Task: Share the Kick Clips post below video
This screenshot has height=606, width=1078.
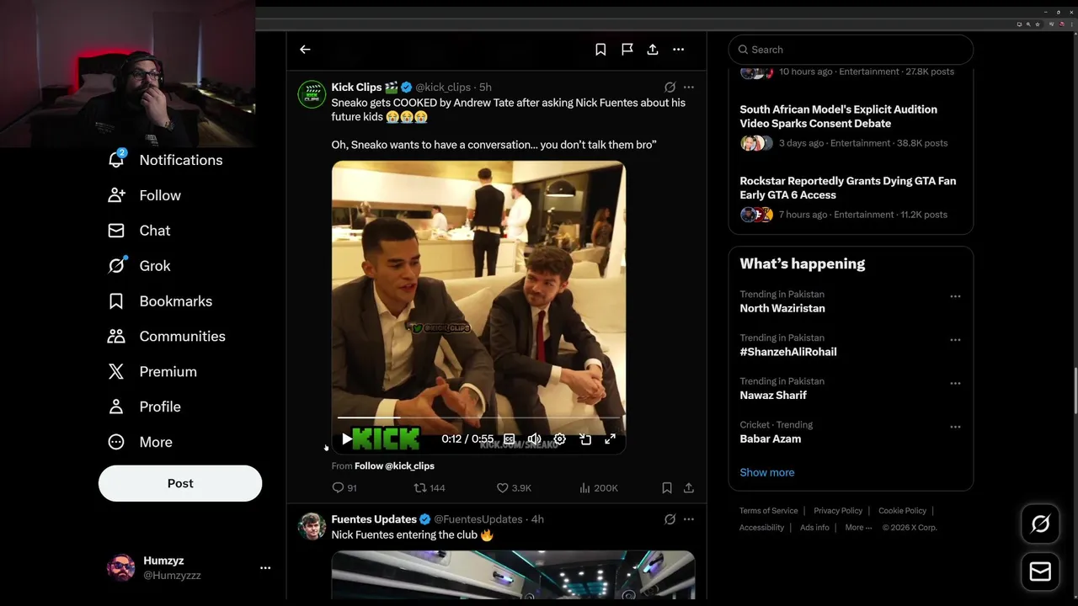Action: 689,487
